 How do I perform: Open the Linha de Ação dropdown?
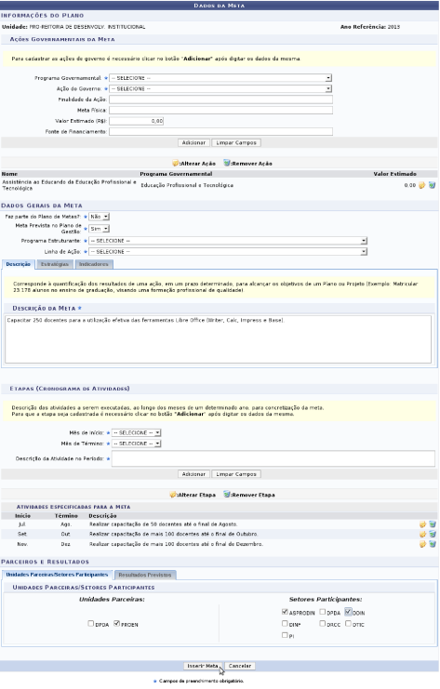pos(228,252)
